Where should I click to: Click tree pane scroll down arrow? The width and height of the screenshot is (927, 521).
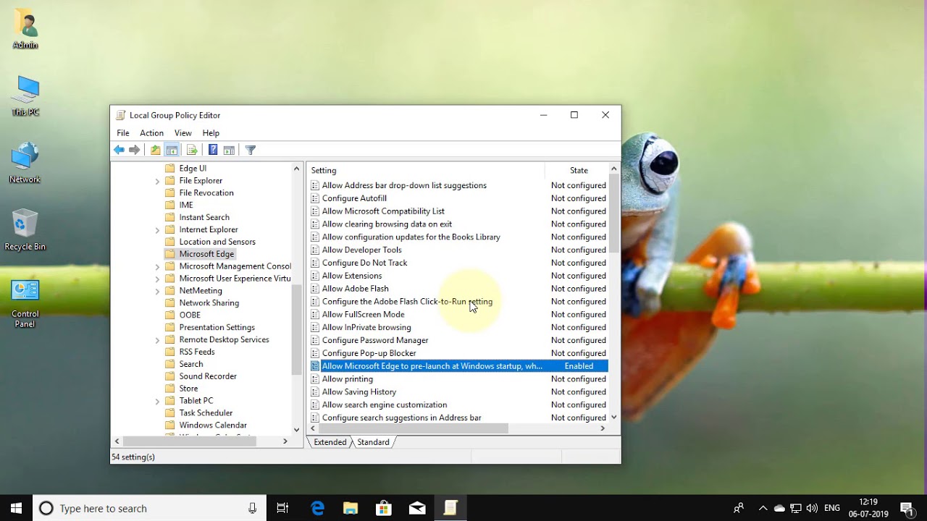pos(296,430)
